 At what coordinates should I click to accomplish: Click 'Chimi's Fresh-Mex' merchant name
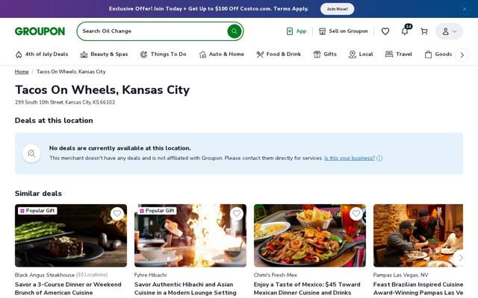[x=276, y=275]
